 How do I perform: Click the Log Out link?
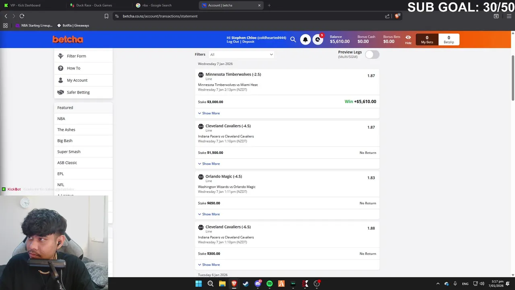233,41
